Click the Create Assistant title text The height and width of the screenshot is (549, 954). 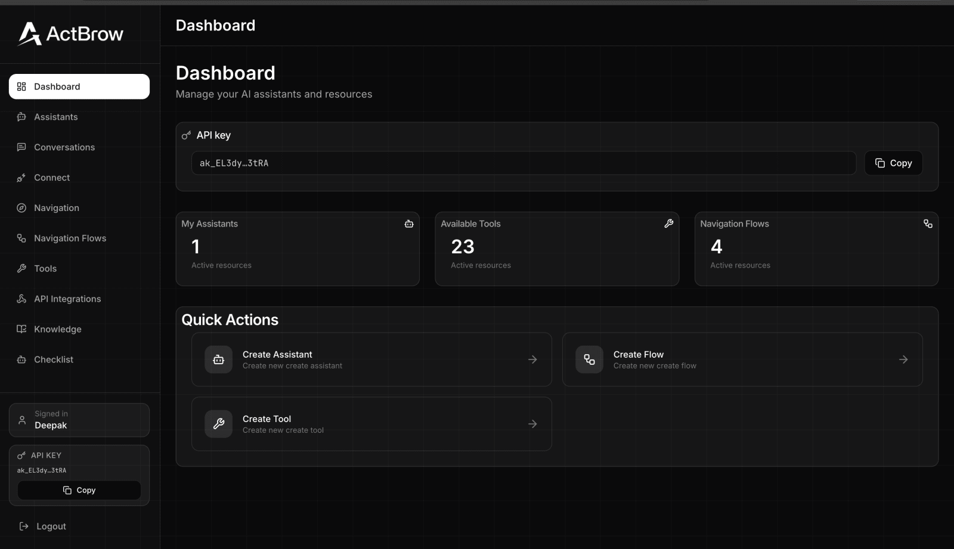pos(277,354)
